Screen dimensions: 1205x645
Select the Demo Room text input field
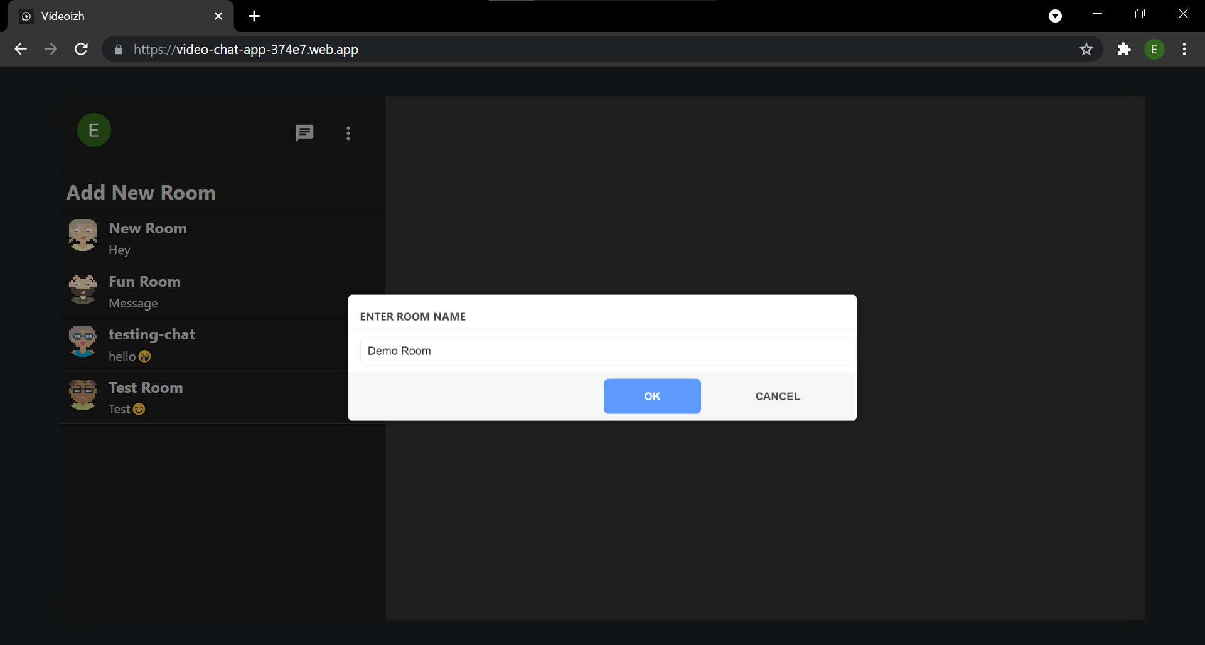point(606,351)
